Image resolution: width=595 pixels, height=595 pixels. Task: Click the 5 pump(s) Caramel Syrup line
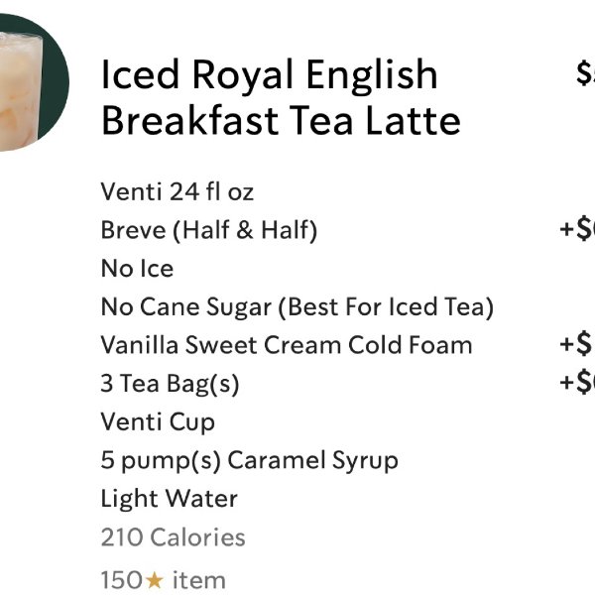pyautogui.click(x=250, y=461)
